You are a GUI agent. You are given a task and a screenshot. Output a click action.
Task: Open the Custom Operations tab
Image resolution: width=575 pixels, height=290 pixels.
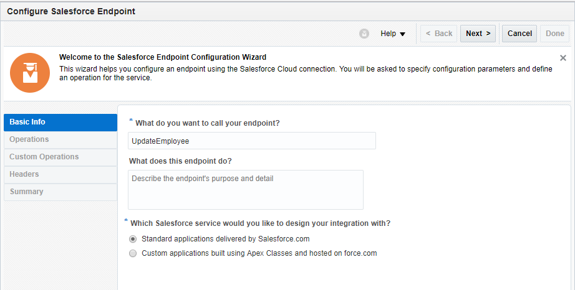(60, 157)
